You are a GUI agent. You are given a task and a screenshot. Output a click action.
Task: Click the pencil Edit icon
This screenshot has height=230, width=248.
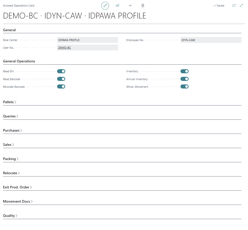pyautogui.click(x=105, y=6)
